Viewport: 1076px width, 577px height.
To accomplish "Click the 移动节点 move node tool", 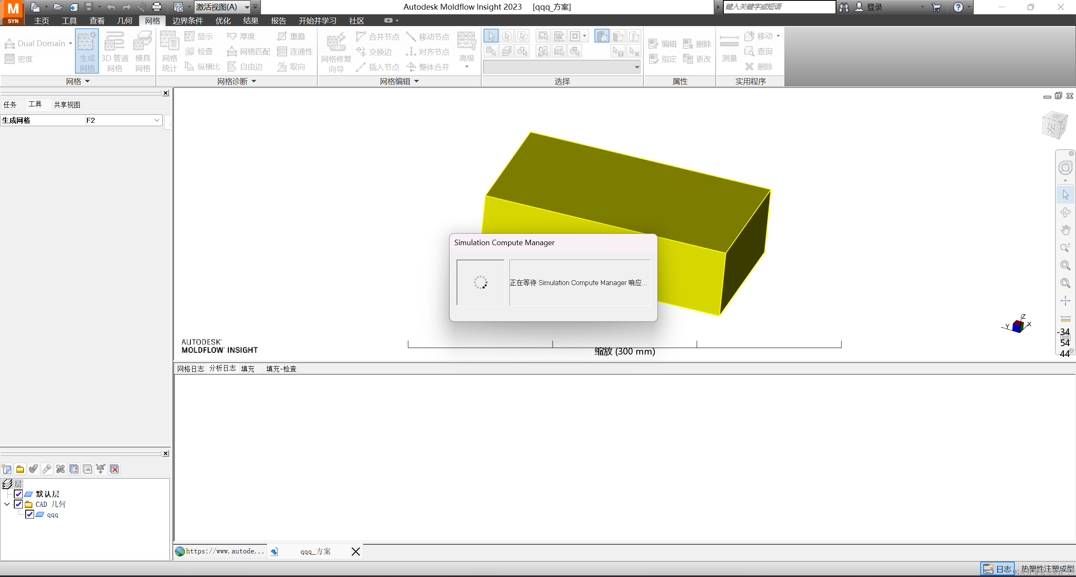I will (427, 37).
